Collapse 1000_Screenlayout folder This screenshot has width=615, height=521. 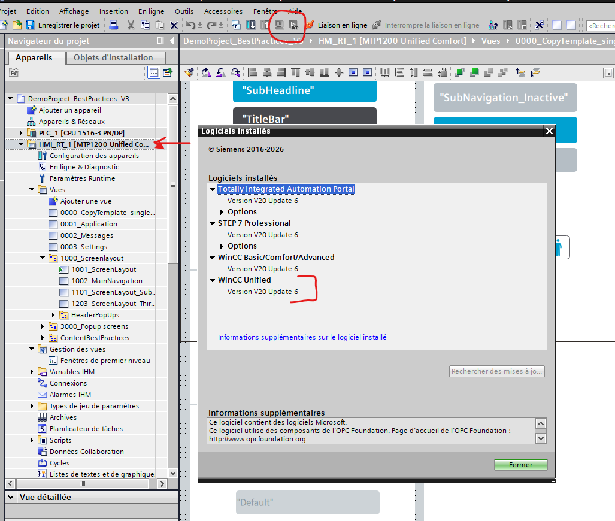tap(43, 258)
